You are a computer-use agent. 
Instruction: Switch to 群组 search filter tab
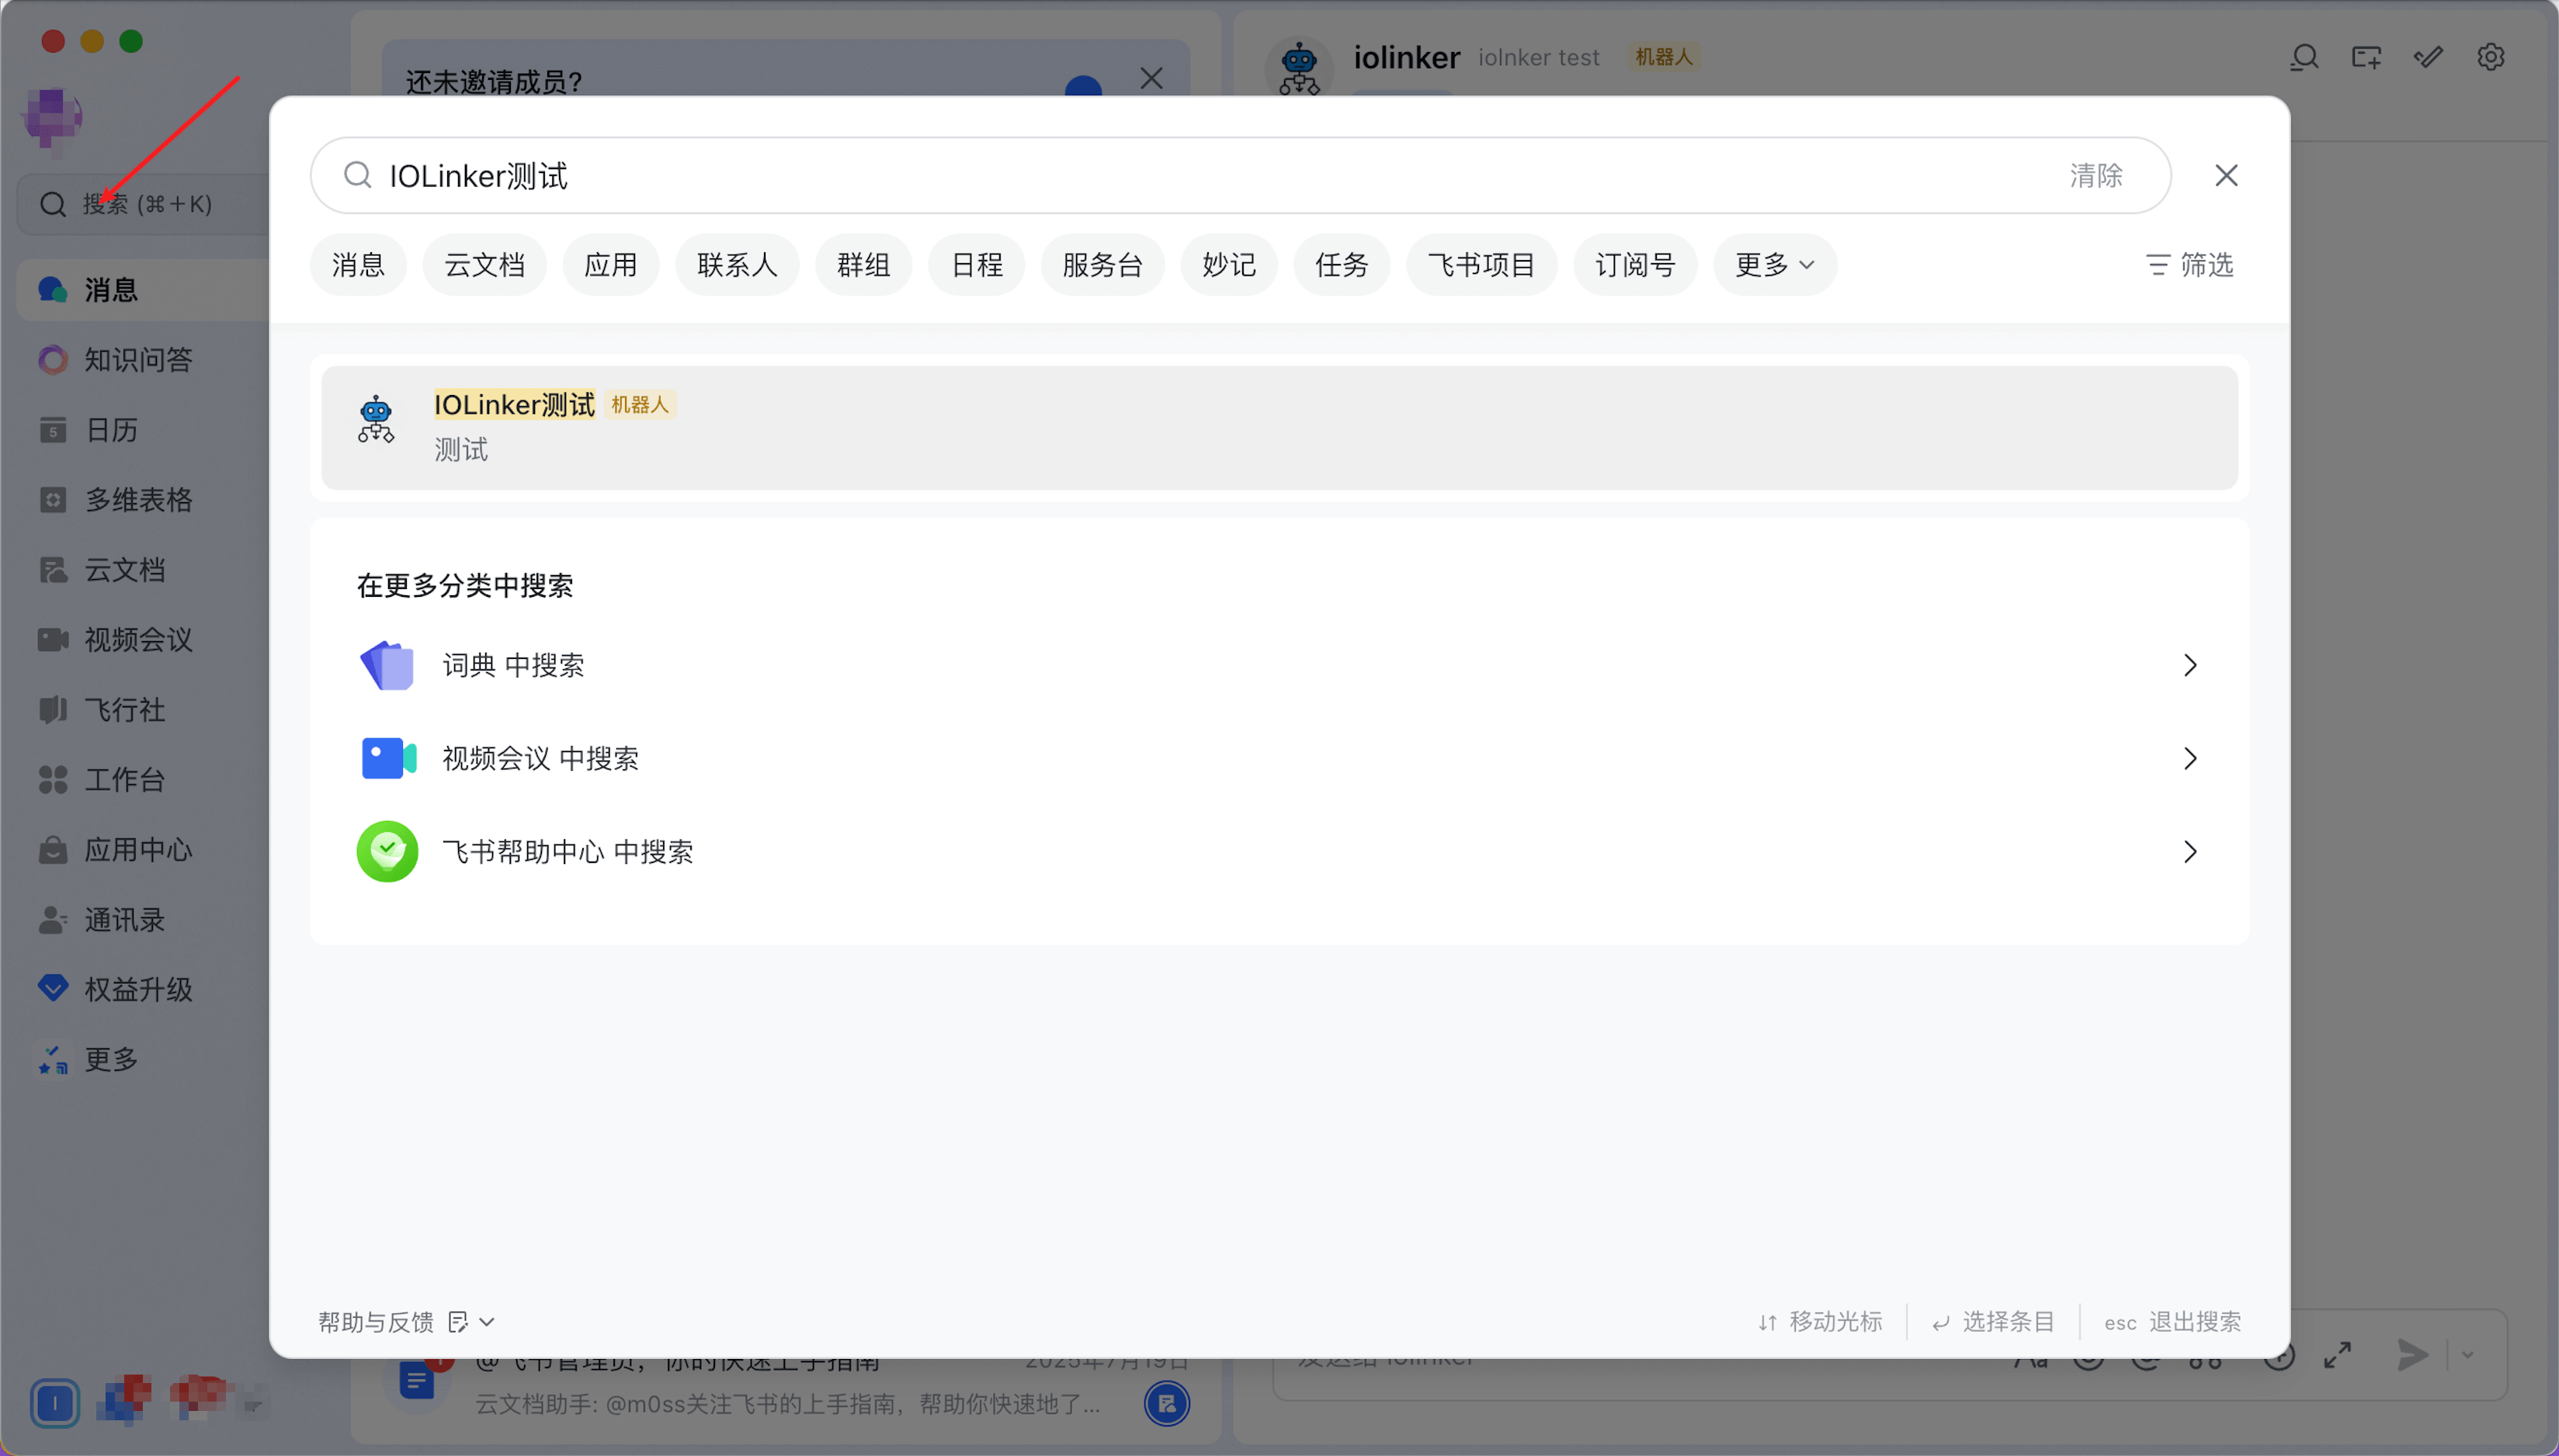[863, 265]
